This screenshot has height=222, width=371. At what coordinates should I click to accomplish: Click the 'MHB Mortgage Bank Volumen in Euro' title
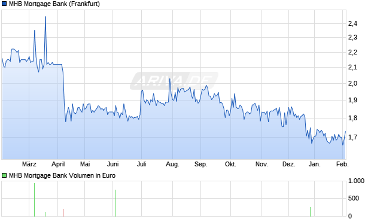click(62, 175)
